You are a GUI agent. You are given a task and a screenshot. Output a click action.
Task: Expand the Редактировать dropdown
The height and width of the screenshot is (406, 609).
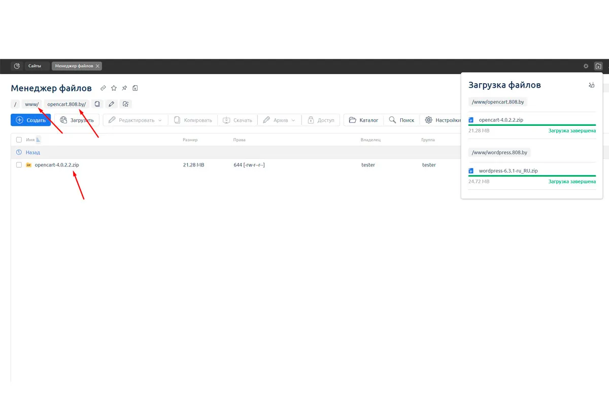tap(160, 120)
